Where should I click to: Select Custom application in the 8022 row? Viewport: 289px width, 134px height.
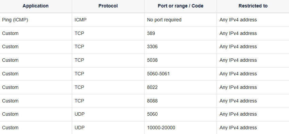click(x=10, y=87)
